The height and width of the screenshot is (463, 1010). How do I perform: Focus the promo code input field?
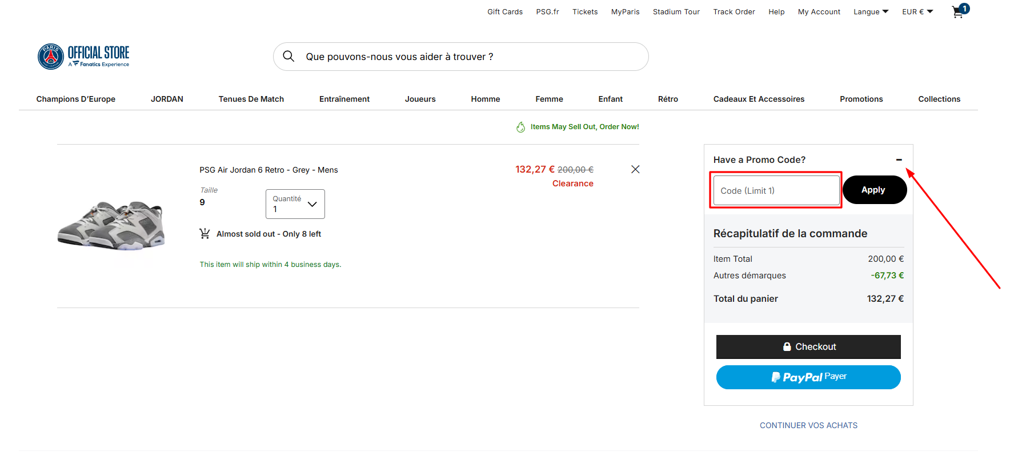(776, 190)
